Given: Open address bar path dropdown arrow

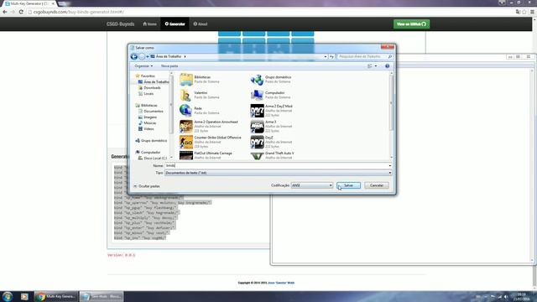Looking at the screenshot, I should (326, 56).
